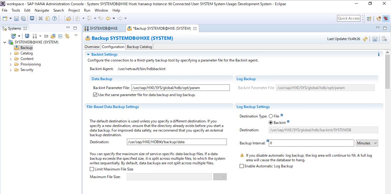This screenshot has height=194, width=391.
Task: Click the yellow Back navigation arrow
Action: click(108, 18)
